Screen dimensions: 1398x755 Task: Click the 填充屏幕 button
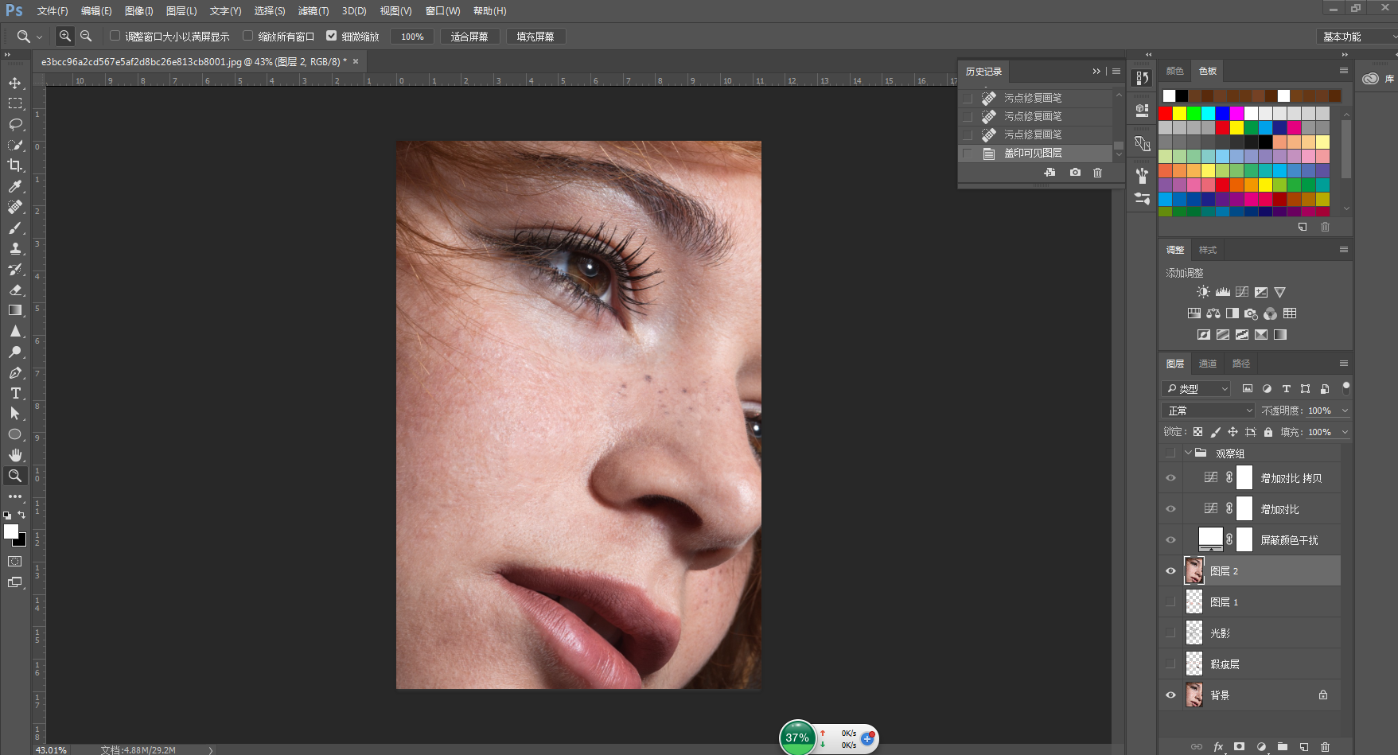pos(535,37)
